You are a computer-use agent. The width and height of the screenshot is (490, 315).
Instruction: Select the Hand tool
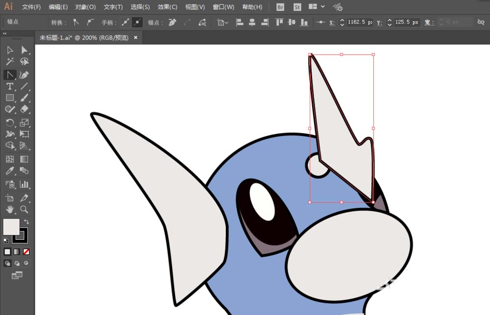(10, 209)
